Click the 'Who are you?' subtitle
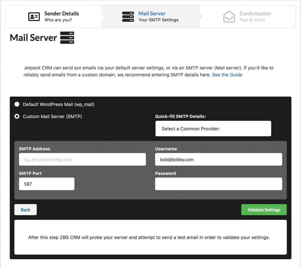301x268 pixels. tap(58, 20)
